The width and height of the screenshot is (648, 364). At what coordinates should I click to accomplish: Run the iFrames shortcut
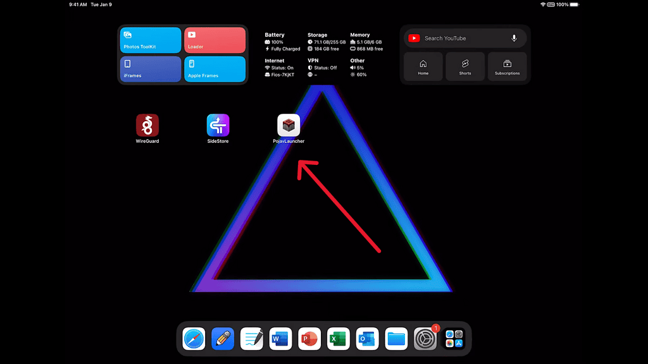[151, 69]
